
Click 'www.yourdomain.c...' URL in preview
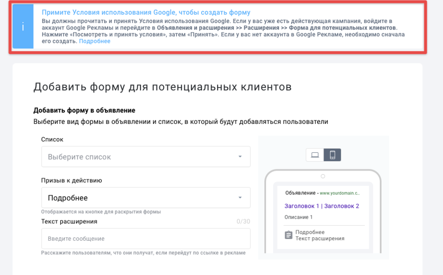[340, 193]
